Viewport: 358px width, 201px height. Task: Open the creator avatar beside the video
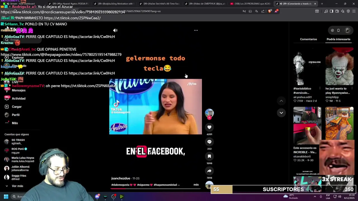tap(209, 113)
